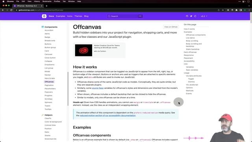Image resolution: width=252 pixels, height=142 pixels.
Task: Go to Spinners in sidebar
Action: (48, 103)
